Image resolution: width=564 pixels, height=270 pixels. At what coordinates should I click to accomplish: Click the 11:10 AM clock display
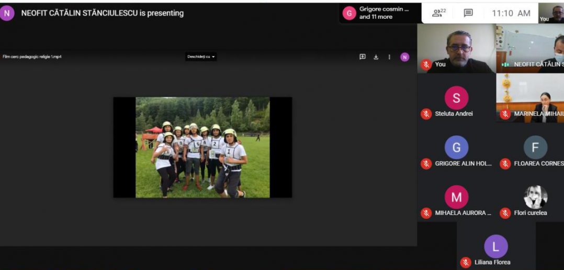click(511, 13)
